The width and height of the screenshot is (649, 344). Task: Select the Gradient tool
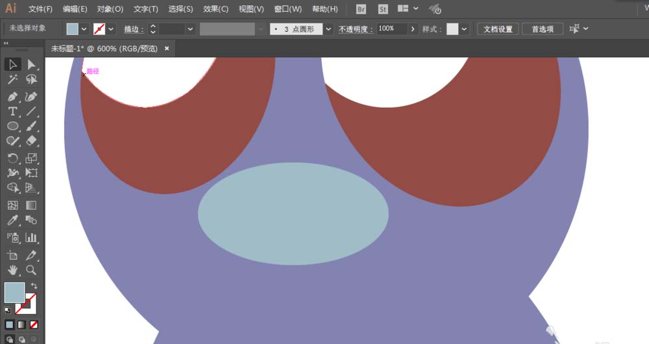(31, 205)
